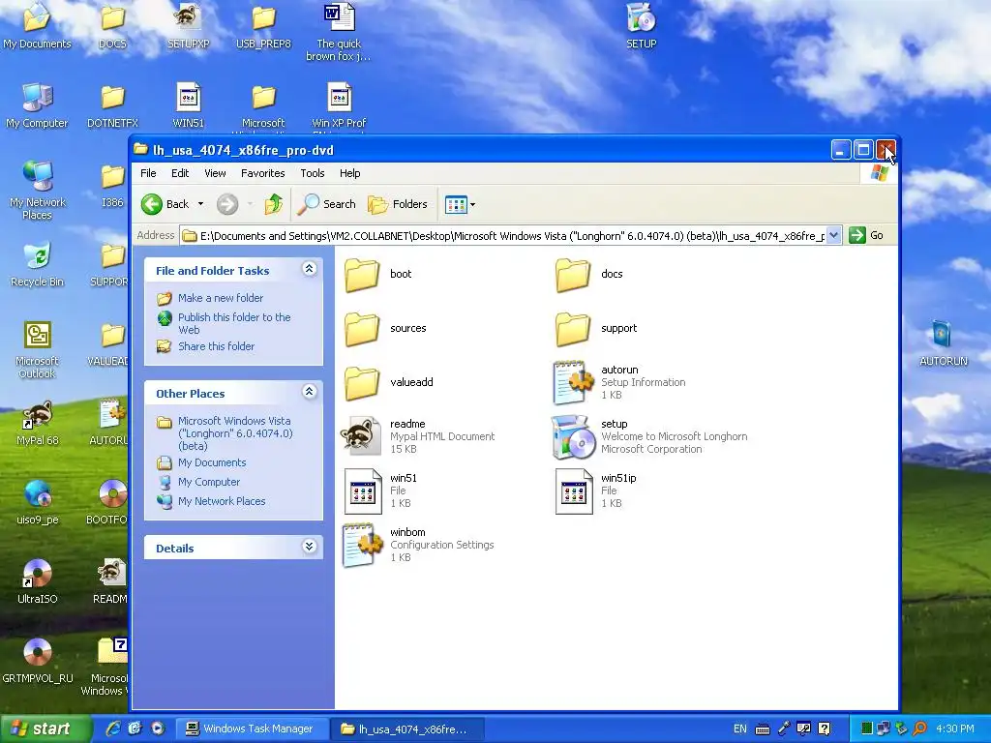
Task: Select My Computer desktop icon
Action: click(38, 105)
